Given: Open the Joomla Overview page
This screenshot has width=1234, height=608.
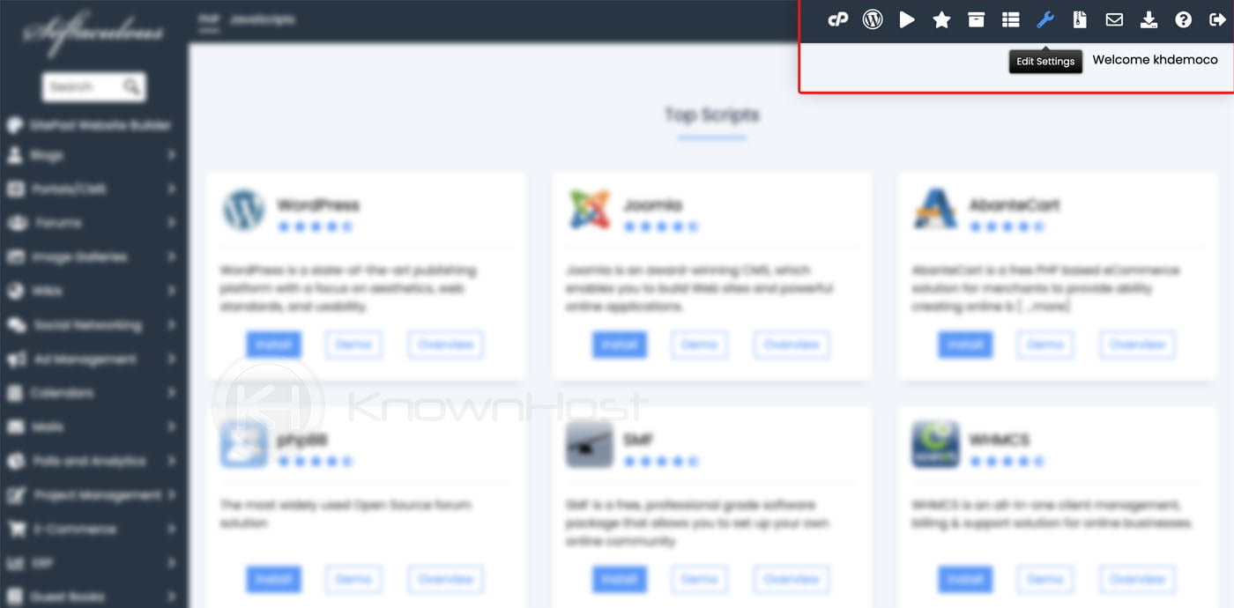Looking at the screenshot, I should click(x=791, y=345).
